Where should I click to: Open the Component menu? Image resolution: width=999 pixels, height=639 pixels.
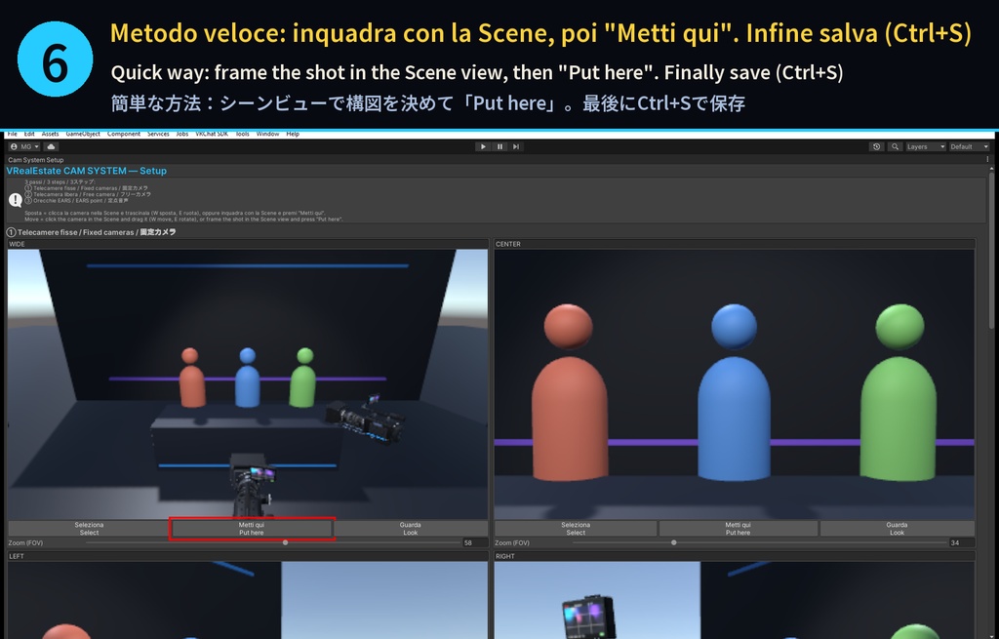tap(124, 135)
